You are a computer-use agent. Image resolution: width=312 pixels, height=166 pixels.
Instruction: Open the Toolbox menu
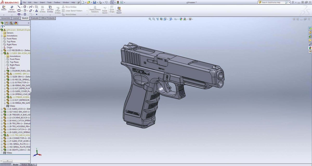click(x=57, y=2)
